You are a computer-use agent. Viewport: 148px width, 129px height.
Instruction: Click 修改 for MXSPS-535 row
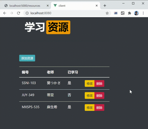click(x=90, y=108)
